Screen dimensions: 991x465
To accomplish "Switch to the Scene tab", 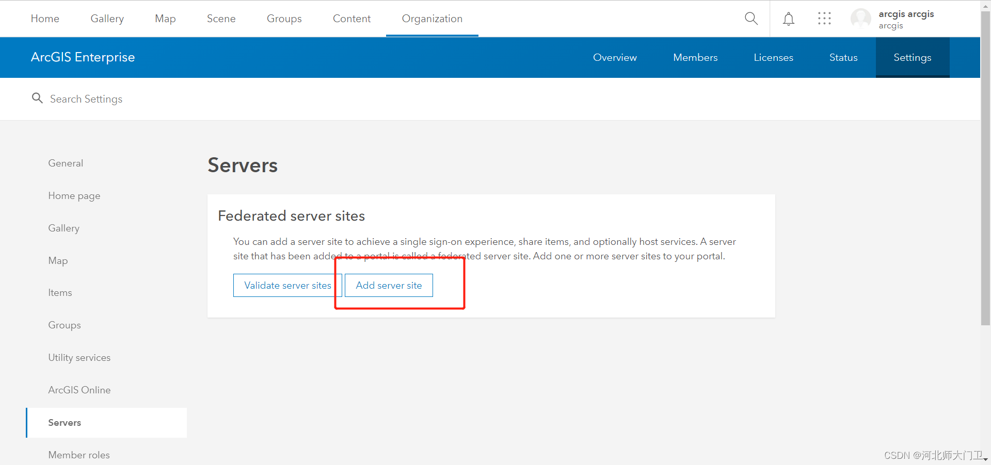I will pyautogui.click(x=221, y=19).
